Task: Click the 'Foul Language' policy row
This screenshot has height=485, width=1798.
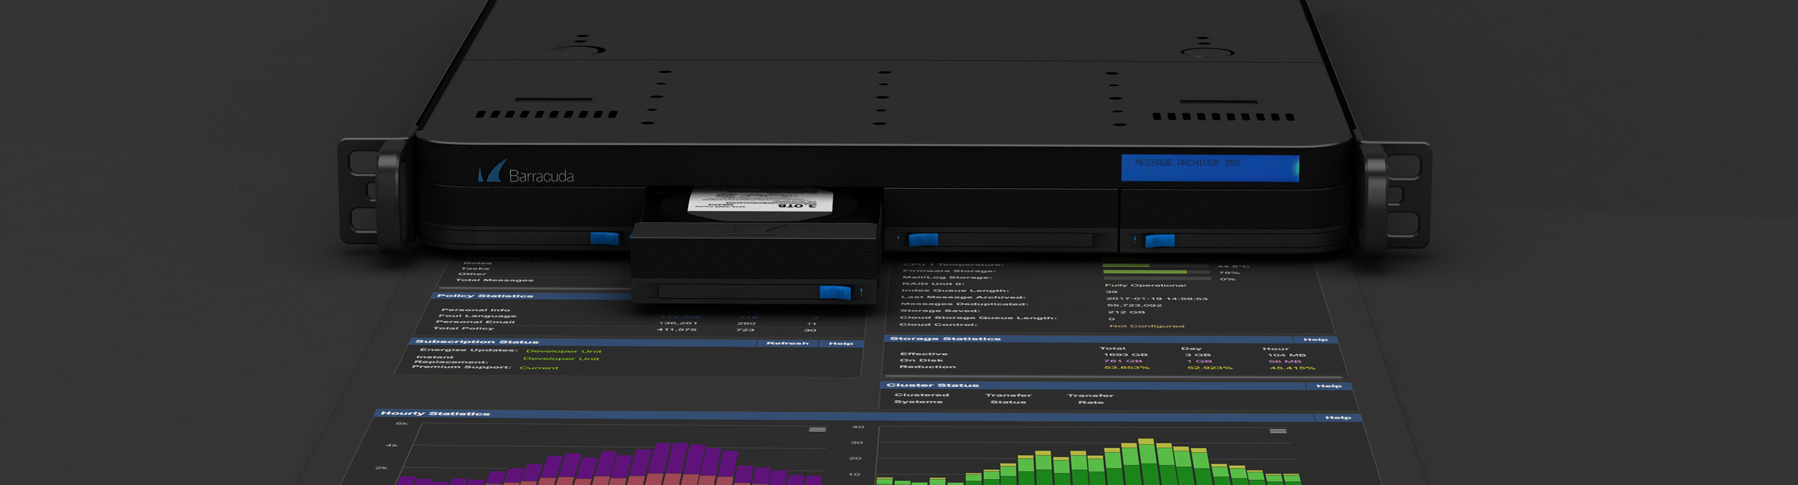Action: [477, 316]
